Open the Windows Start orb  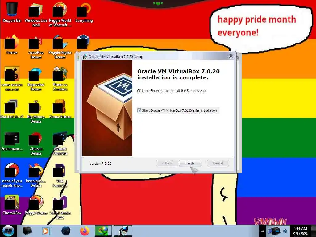tap(8, 231)
